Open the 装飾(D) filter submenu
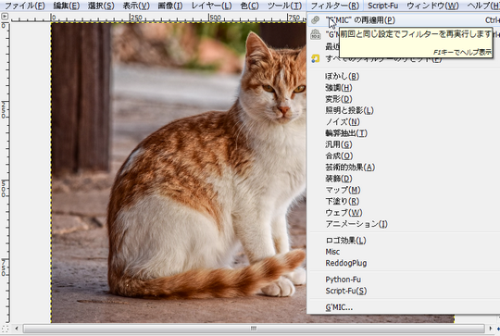500x336 pixels. [404, 179]
